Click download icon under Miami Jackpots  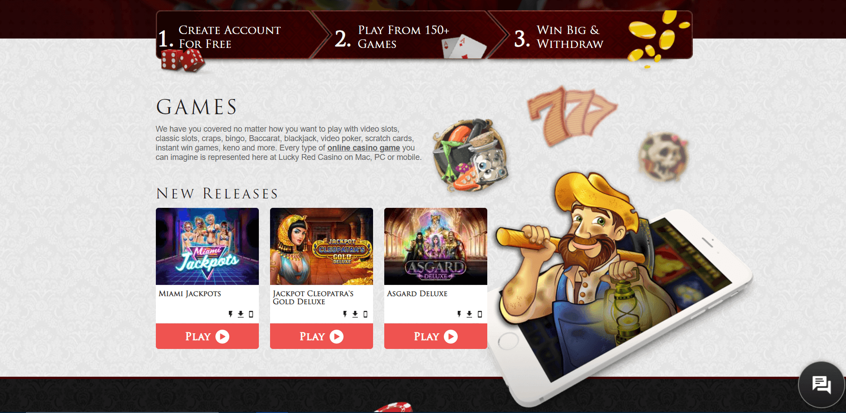tap(240, 314)
